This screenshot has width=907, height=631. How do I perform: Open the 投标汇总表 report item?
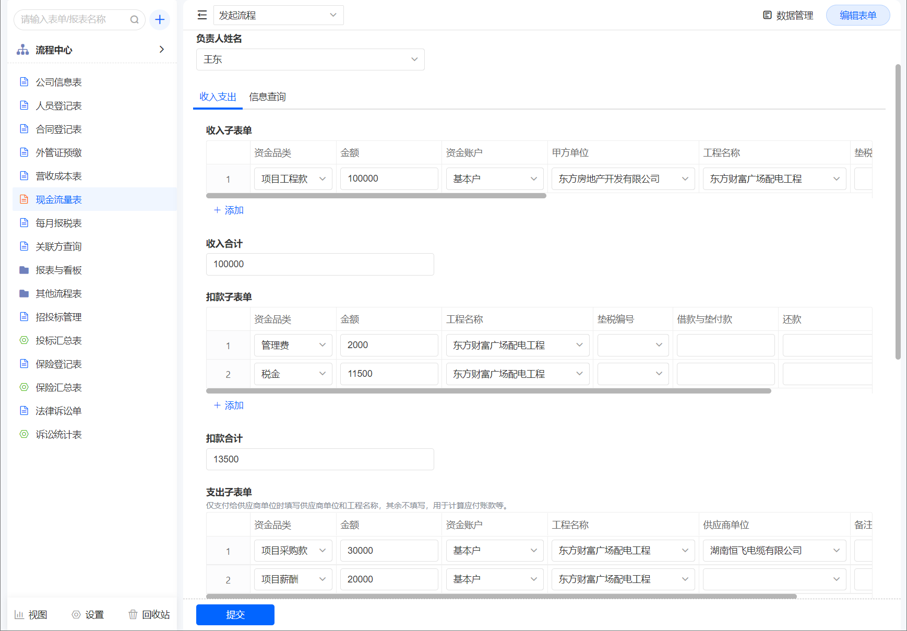tap(58, 340)
